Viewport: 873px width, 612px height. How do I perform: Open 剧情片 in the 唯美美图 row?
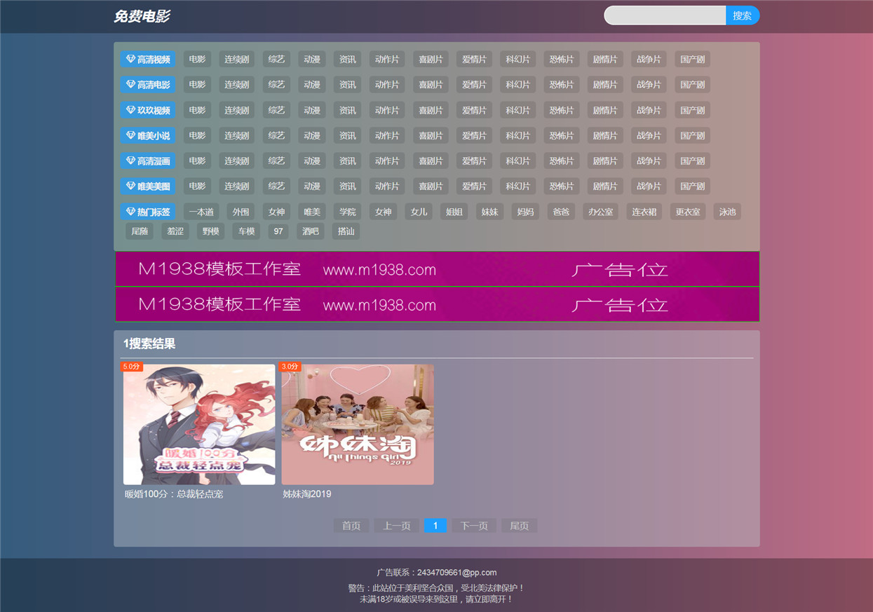(605, 186)
